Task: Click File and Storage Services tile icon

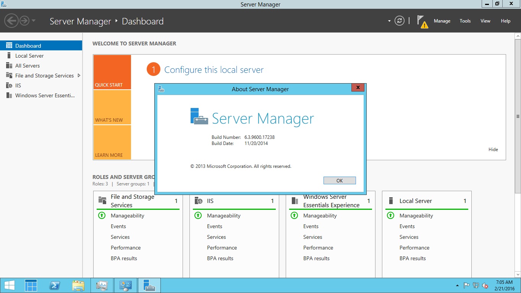Action: (102, 201)
